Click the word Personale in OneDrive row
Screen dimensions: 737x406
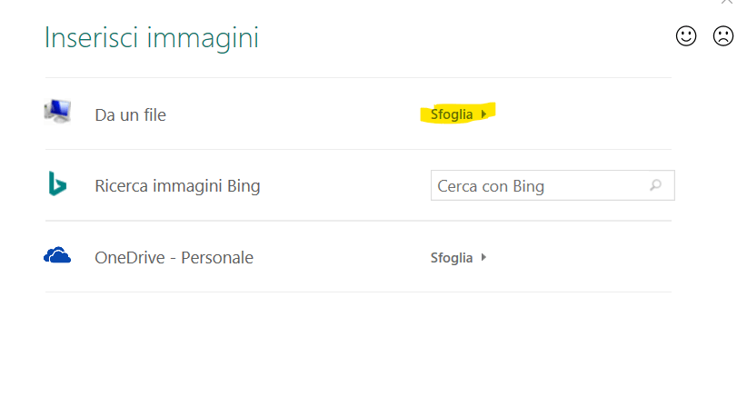(217, 258)
